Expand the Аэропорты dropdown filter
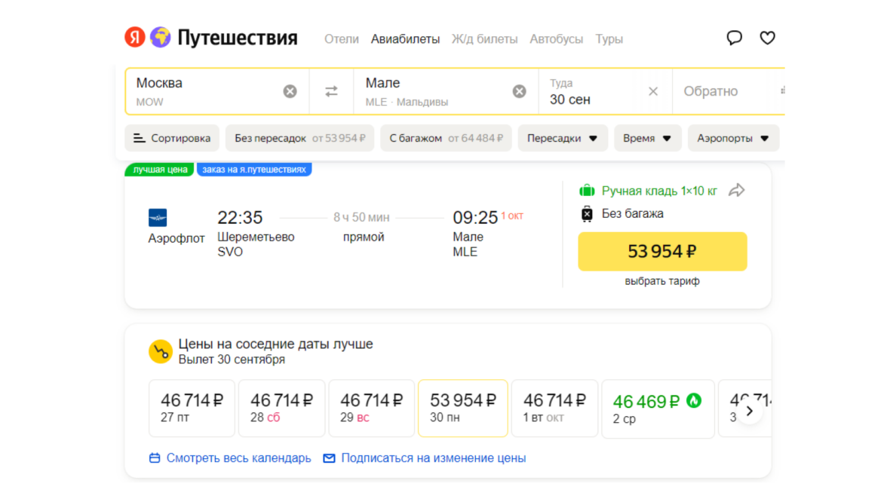 [732, 138]
